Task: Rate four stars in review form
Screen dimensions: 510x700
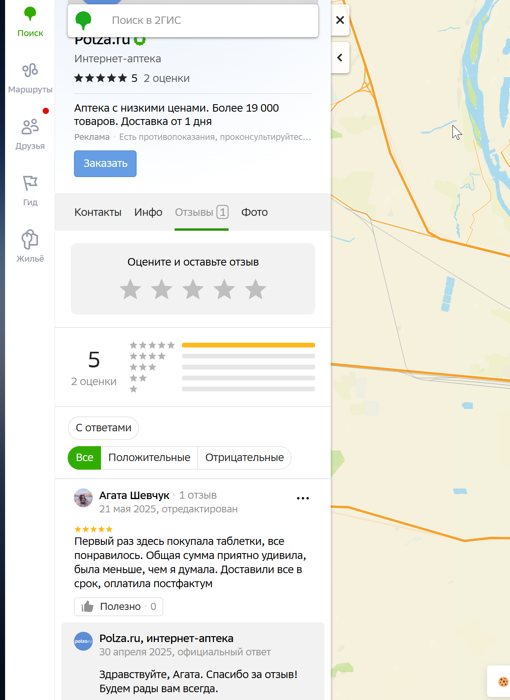Action: click(224, 289)
